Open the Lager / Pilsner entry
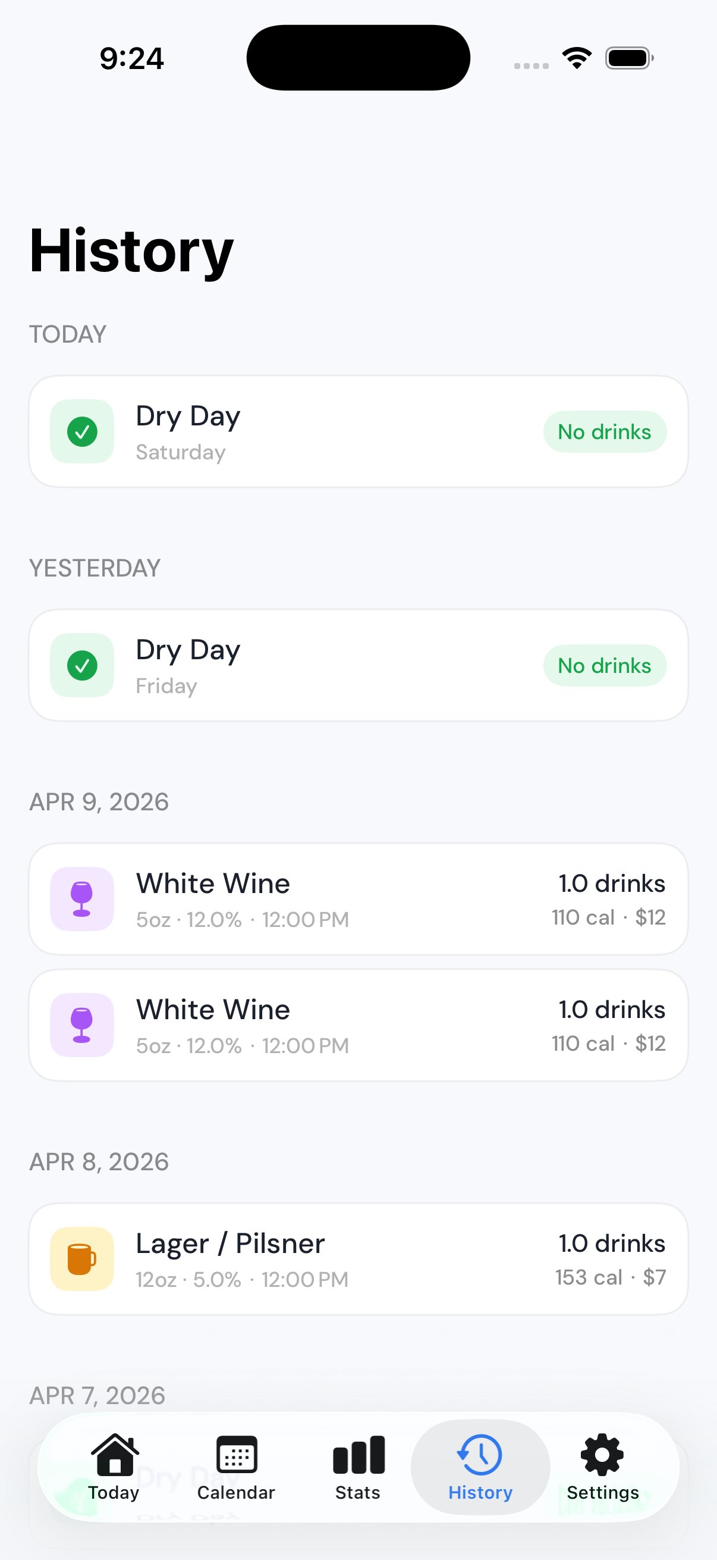The width and height of the screenshot is (717, 1560). coord(230,1244)
